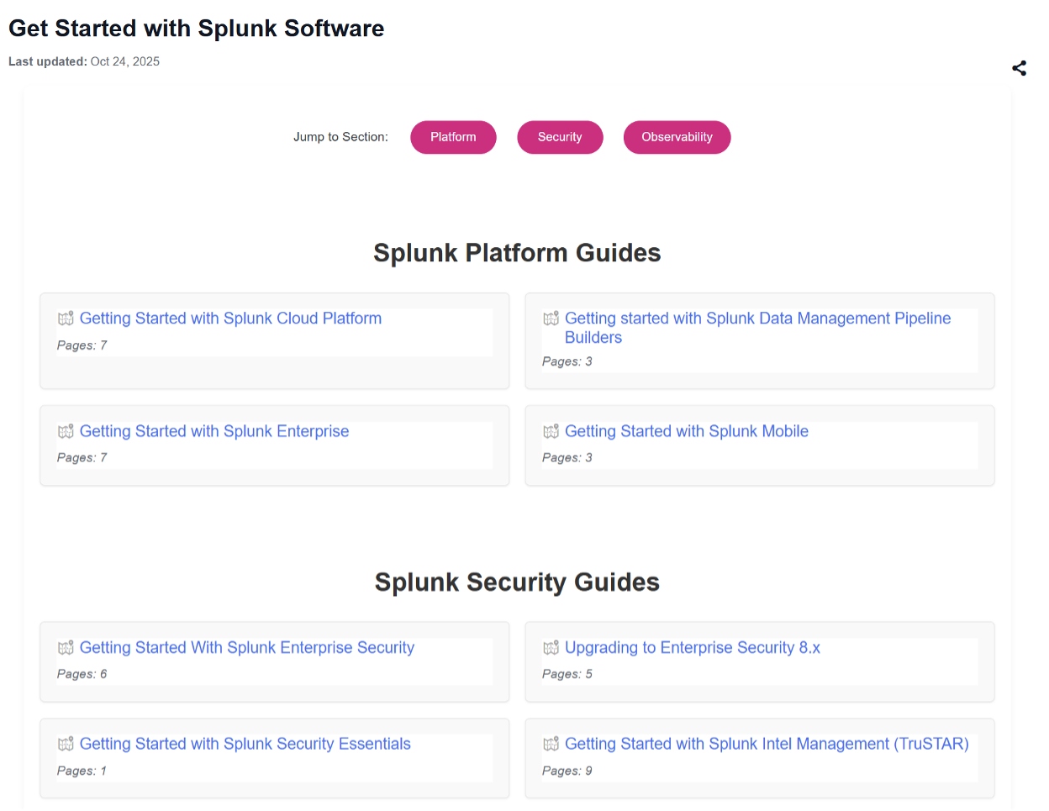This screenshot has width=1049, height=811.
Task: Click map icon beside Upgrading to Enterprise Security
Action: [x=551, y=648]
